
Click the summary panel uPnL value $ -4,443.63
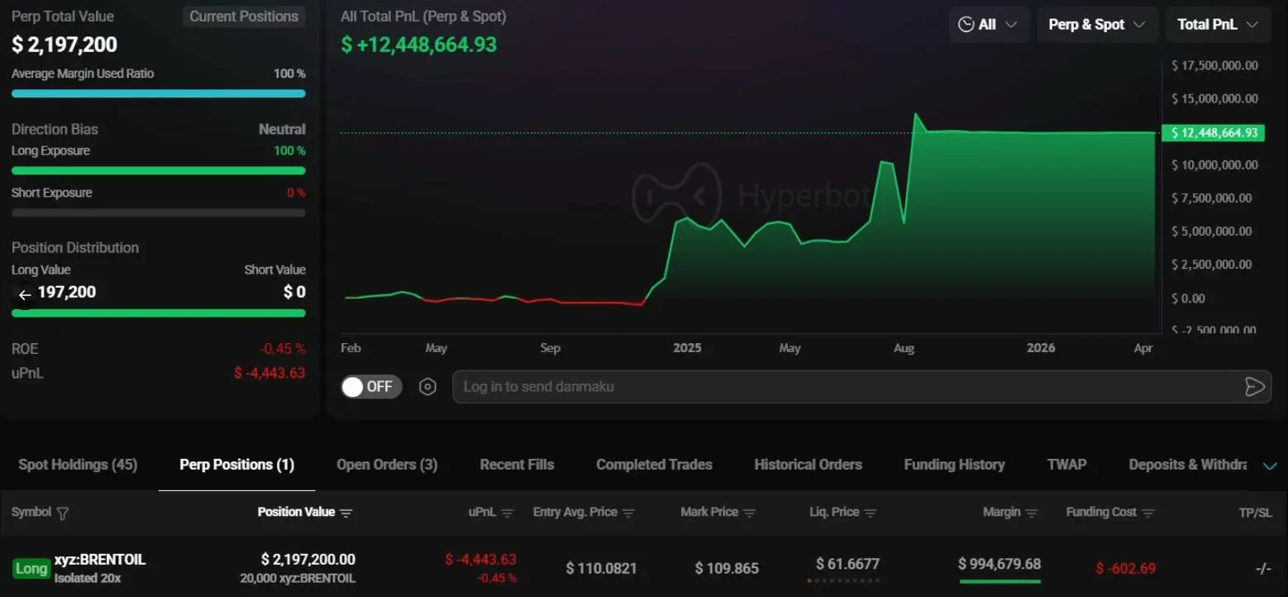[x=270, y=374]
